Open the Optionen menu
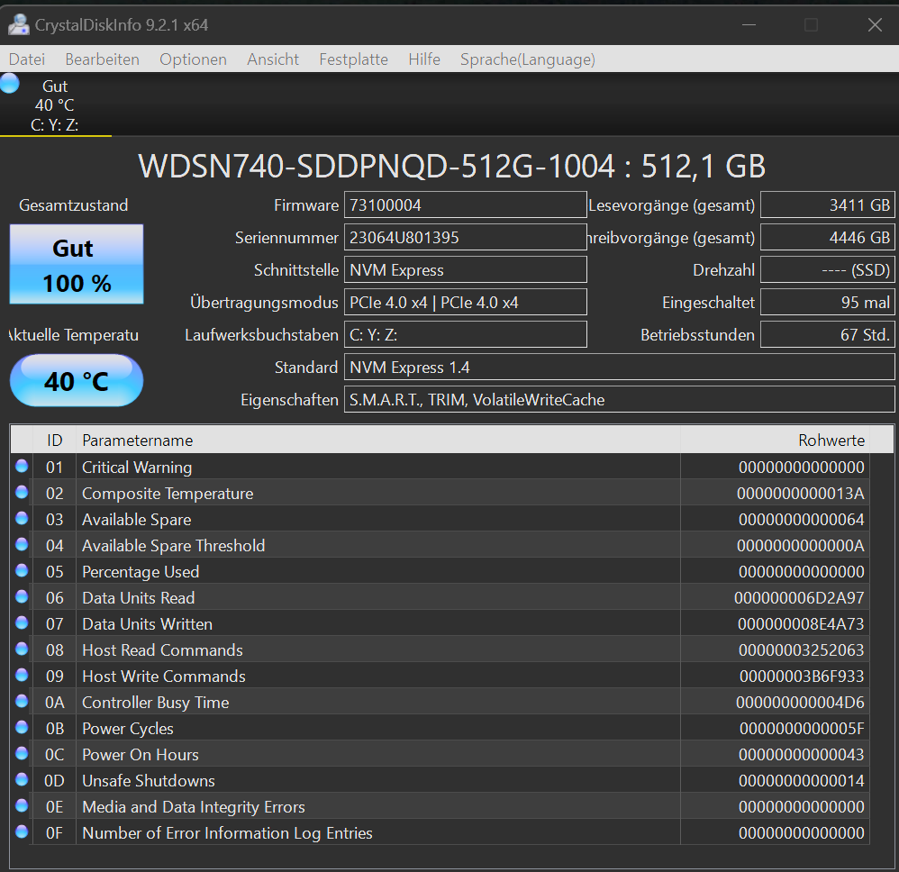 (x=193, y=59)
